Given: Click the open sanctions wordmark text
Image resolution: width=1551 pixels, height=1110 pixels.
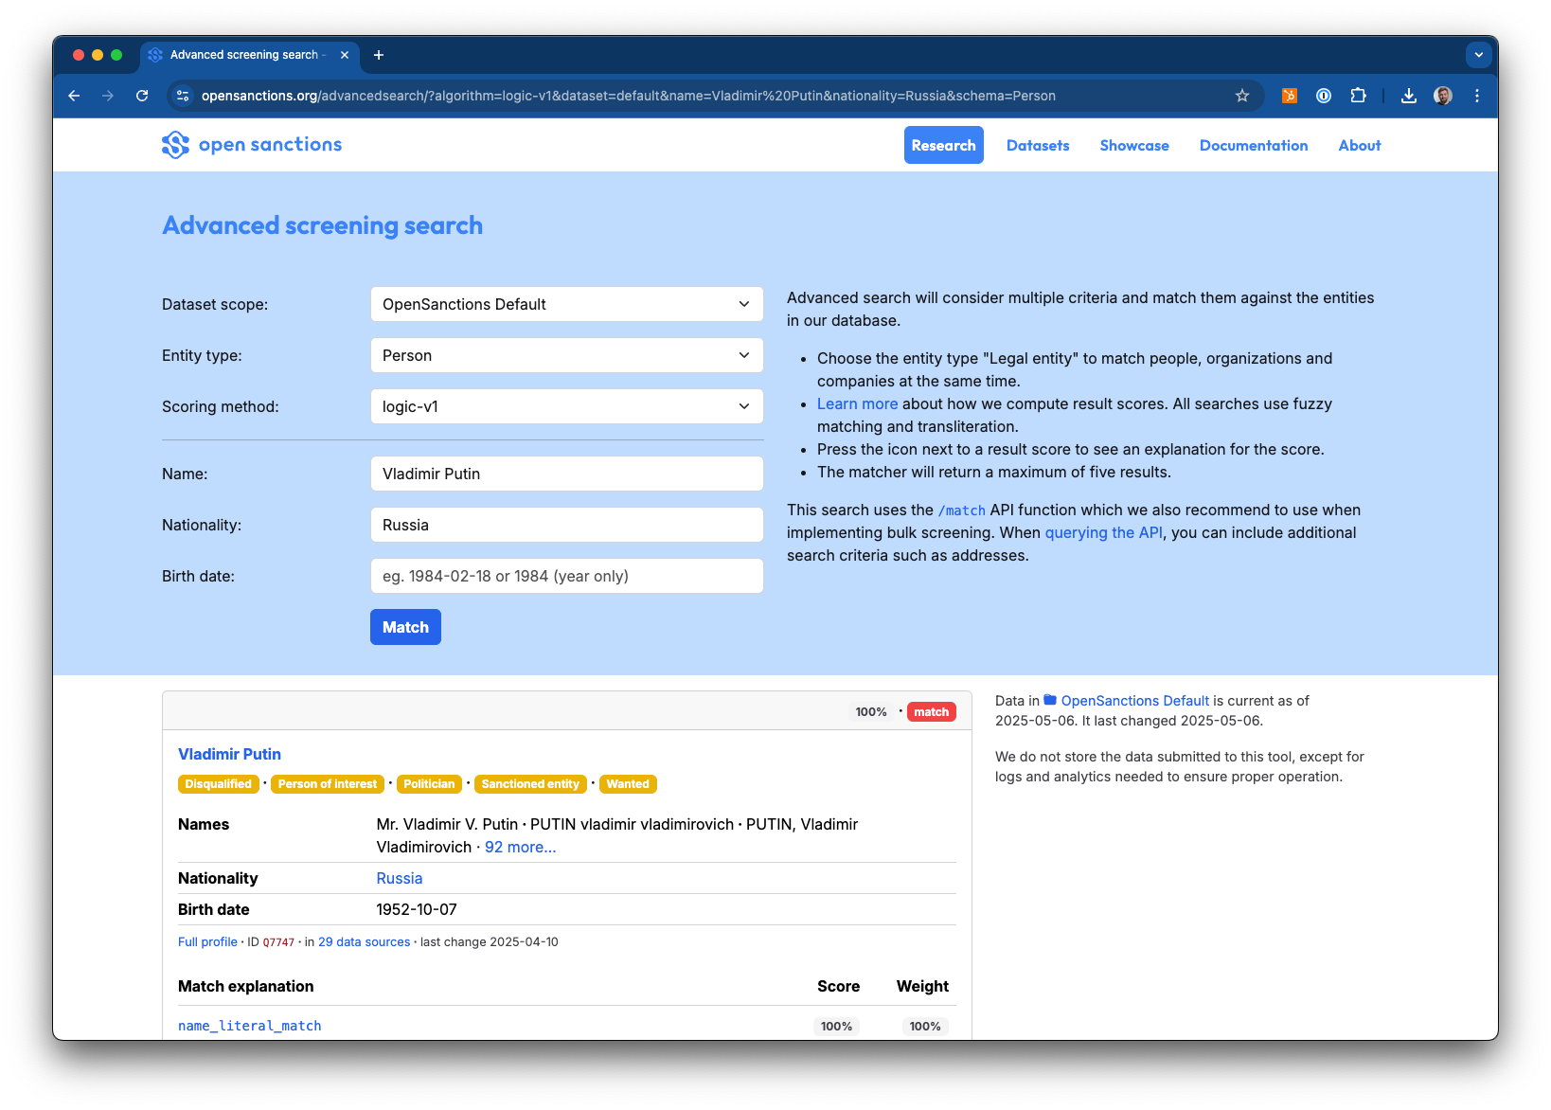Looking at the screenshot, I should [x=270, y=144].
